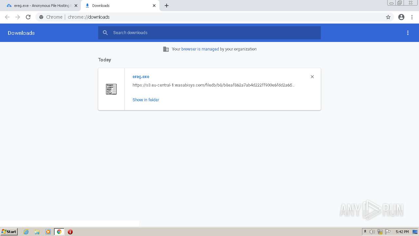Click the show desktop tray icon

[x=415, y=232]
